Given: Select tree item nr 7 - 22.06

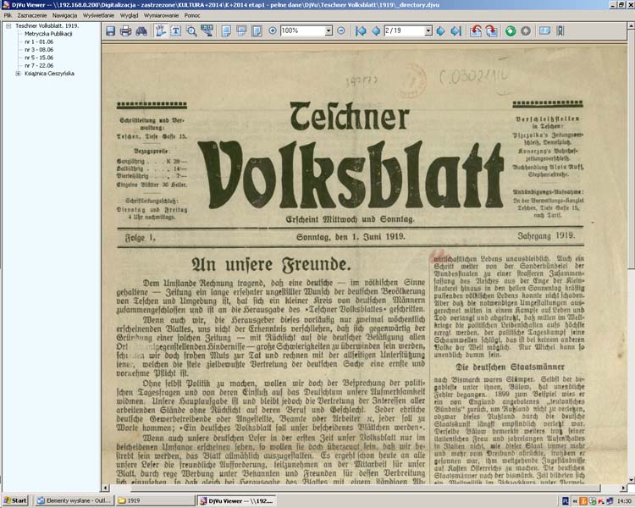Looking at the screenshot, I should pyautogui.click(x=39, y=66).
